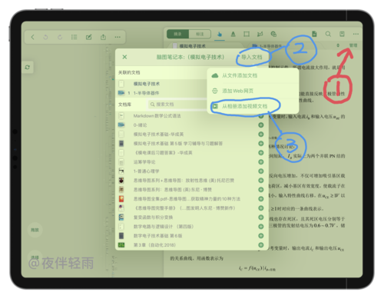Add 放射性思维 托尼巴赞 book via plus
Screen dimensions: 384x299
click(261, 181)
